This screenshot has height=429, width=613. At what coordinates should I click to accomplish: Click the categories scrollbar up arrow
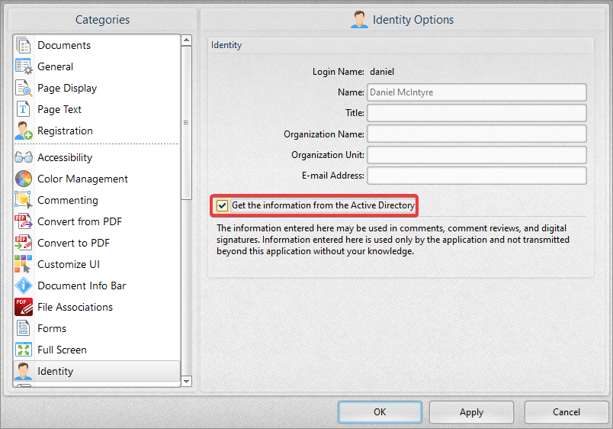tap(187, 40)
